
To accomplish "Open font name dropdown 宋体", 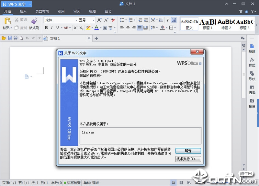I will click(76, 20).
